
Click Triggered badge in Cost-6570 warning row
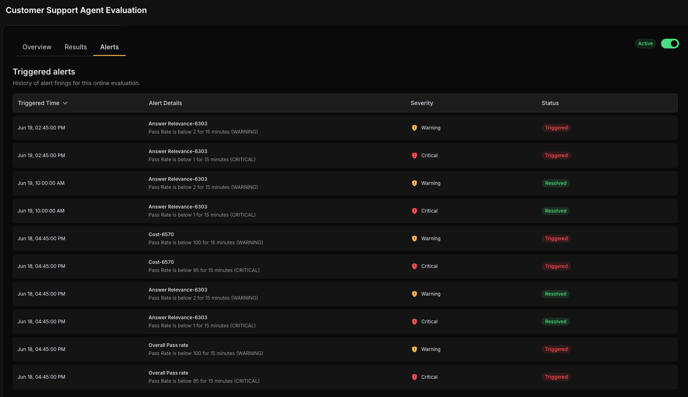[x=556, y=239]
